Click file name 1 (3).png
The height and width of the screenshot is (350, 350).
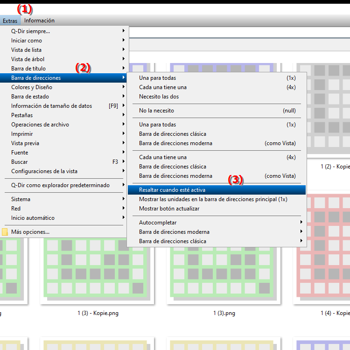(224, 313)
